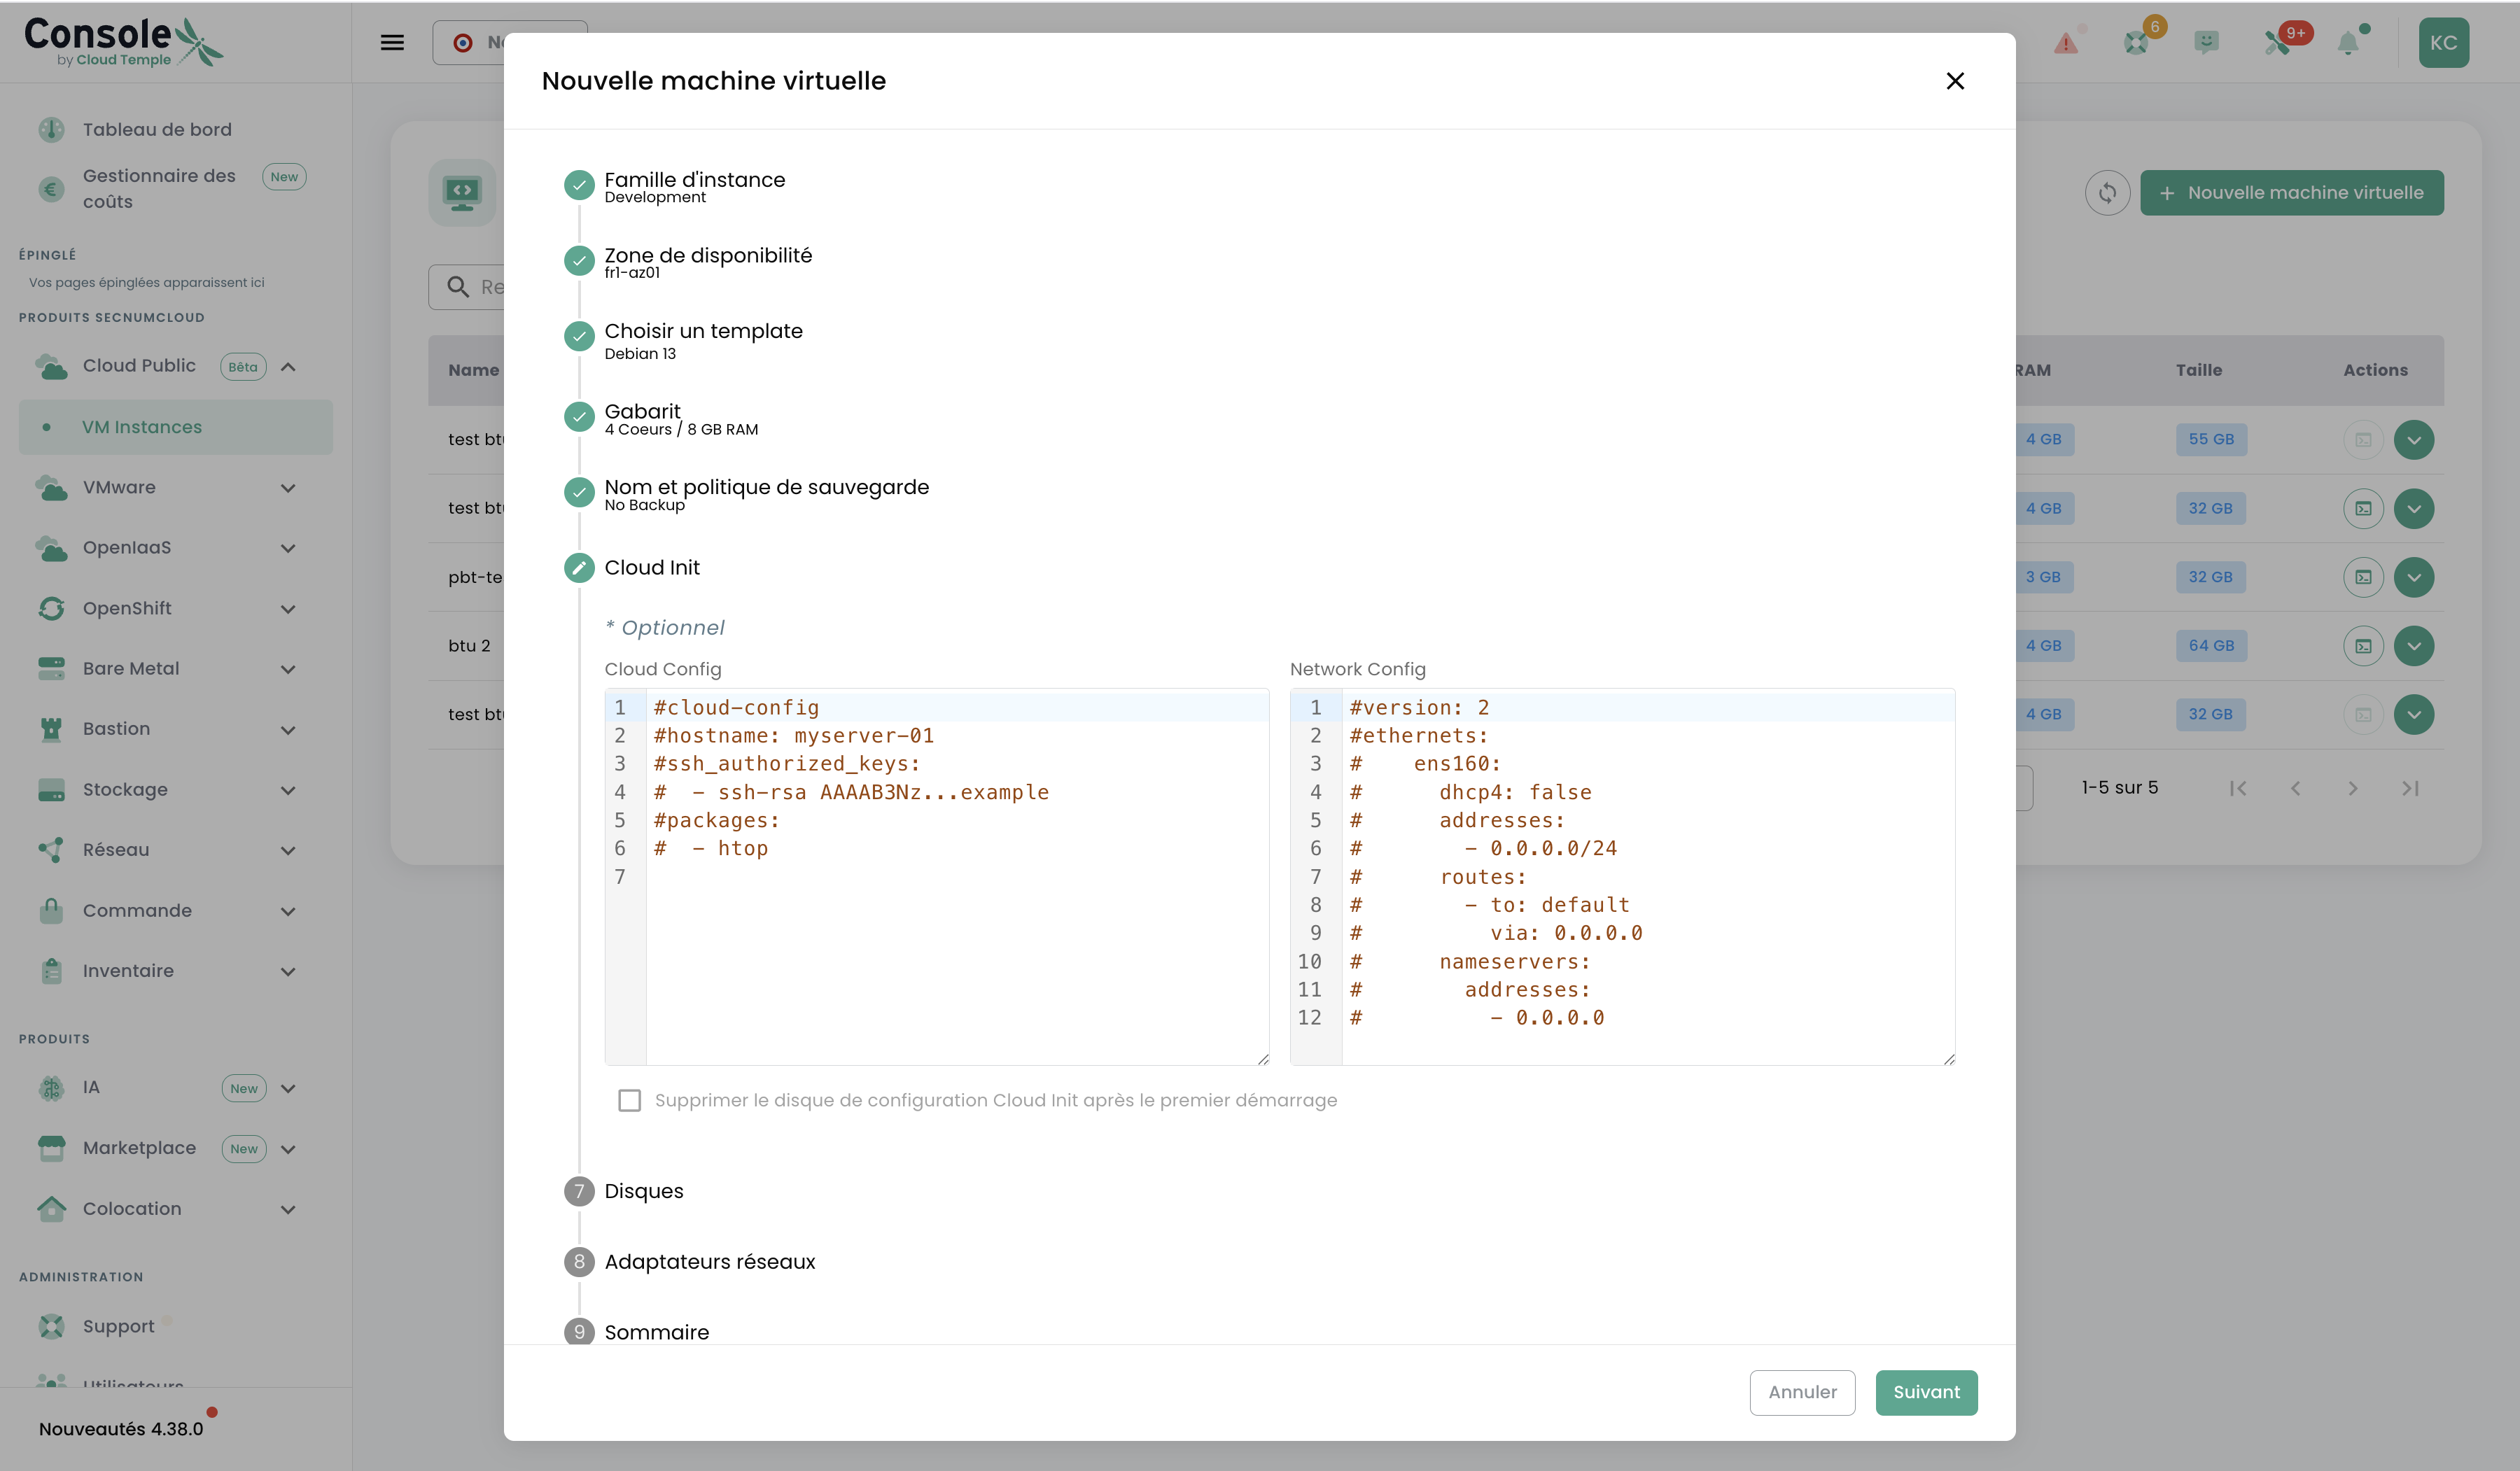
Task: Click the green Nouvelle machine virtuelle button
Action: click(x=2291, y=193)
